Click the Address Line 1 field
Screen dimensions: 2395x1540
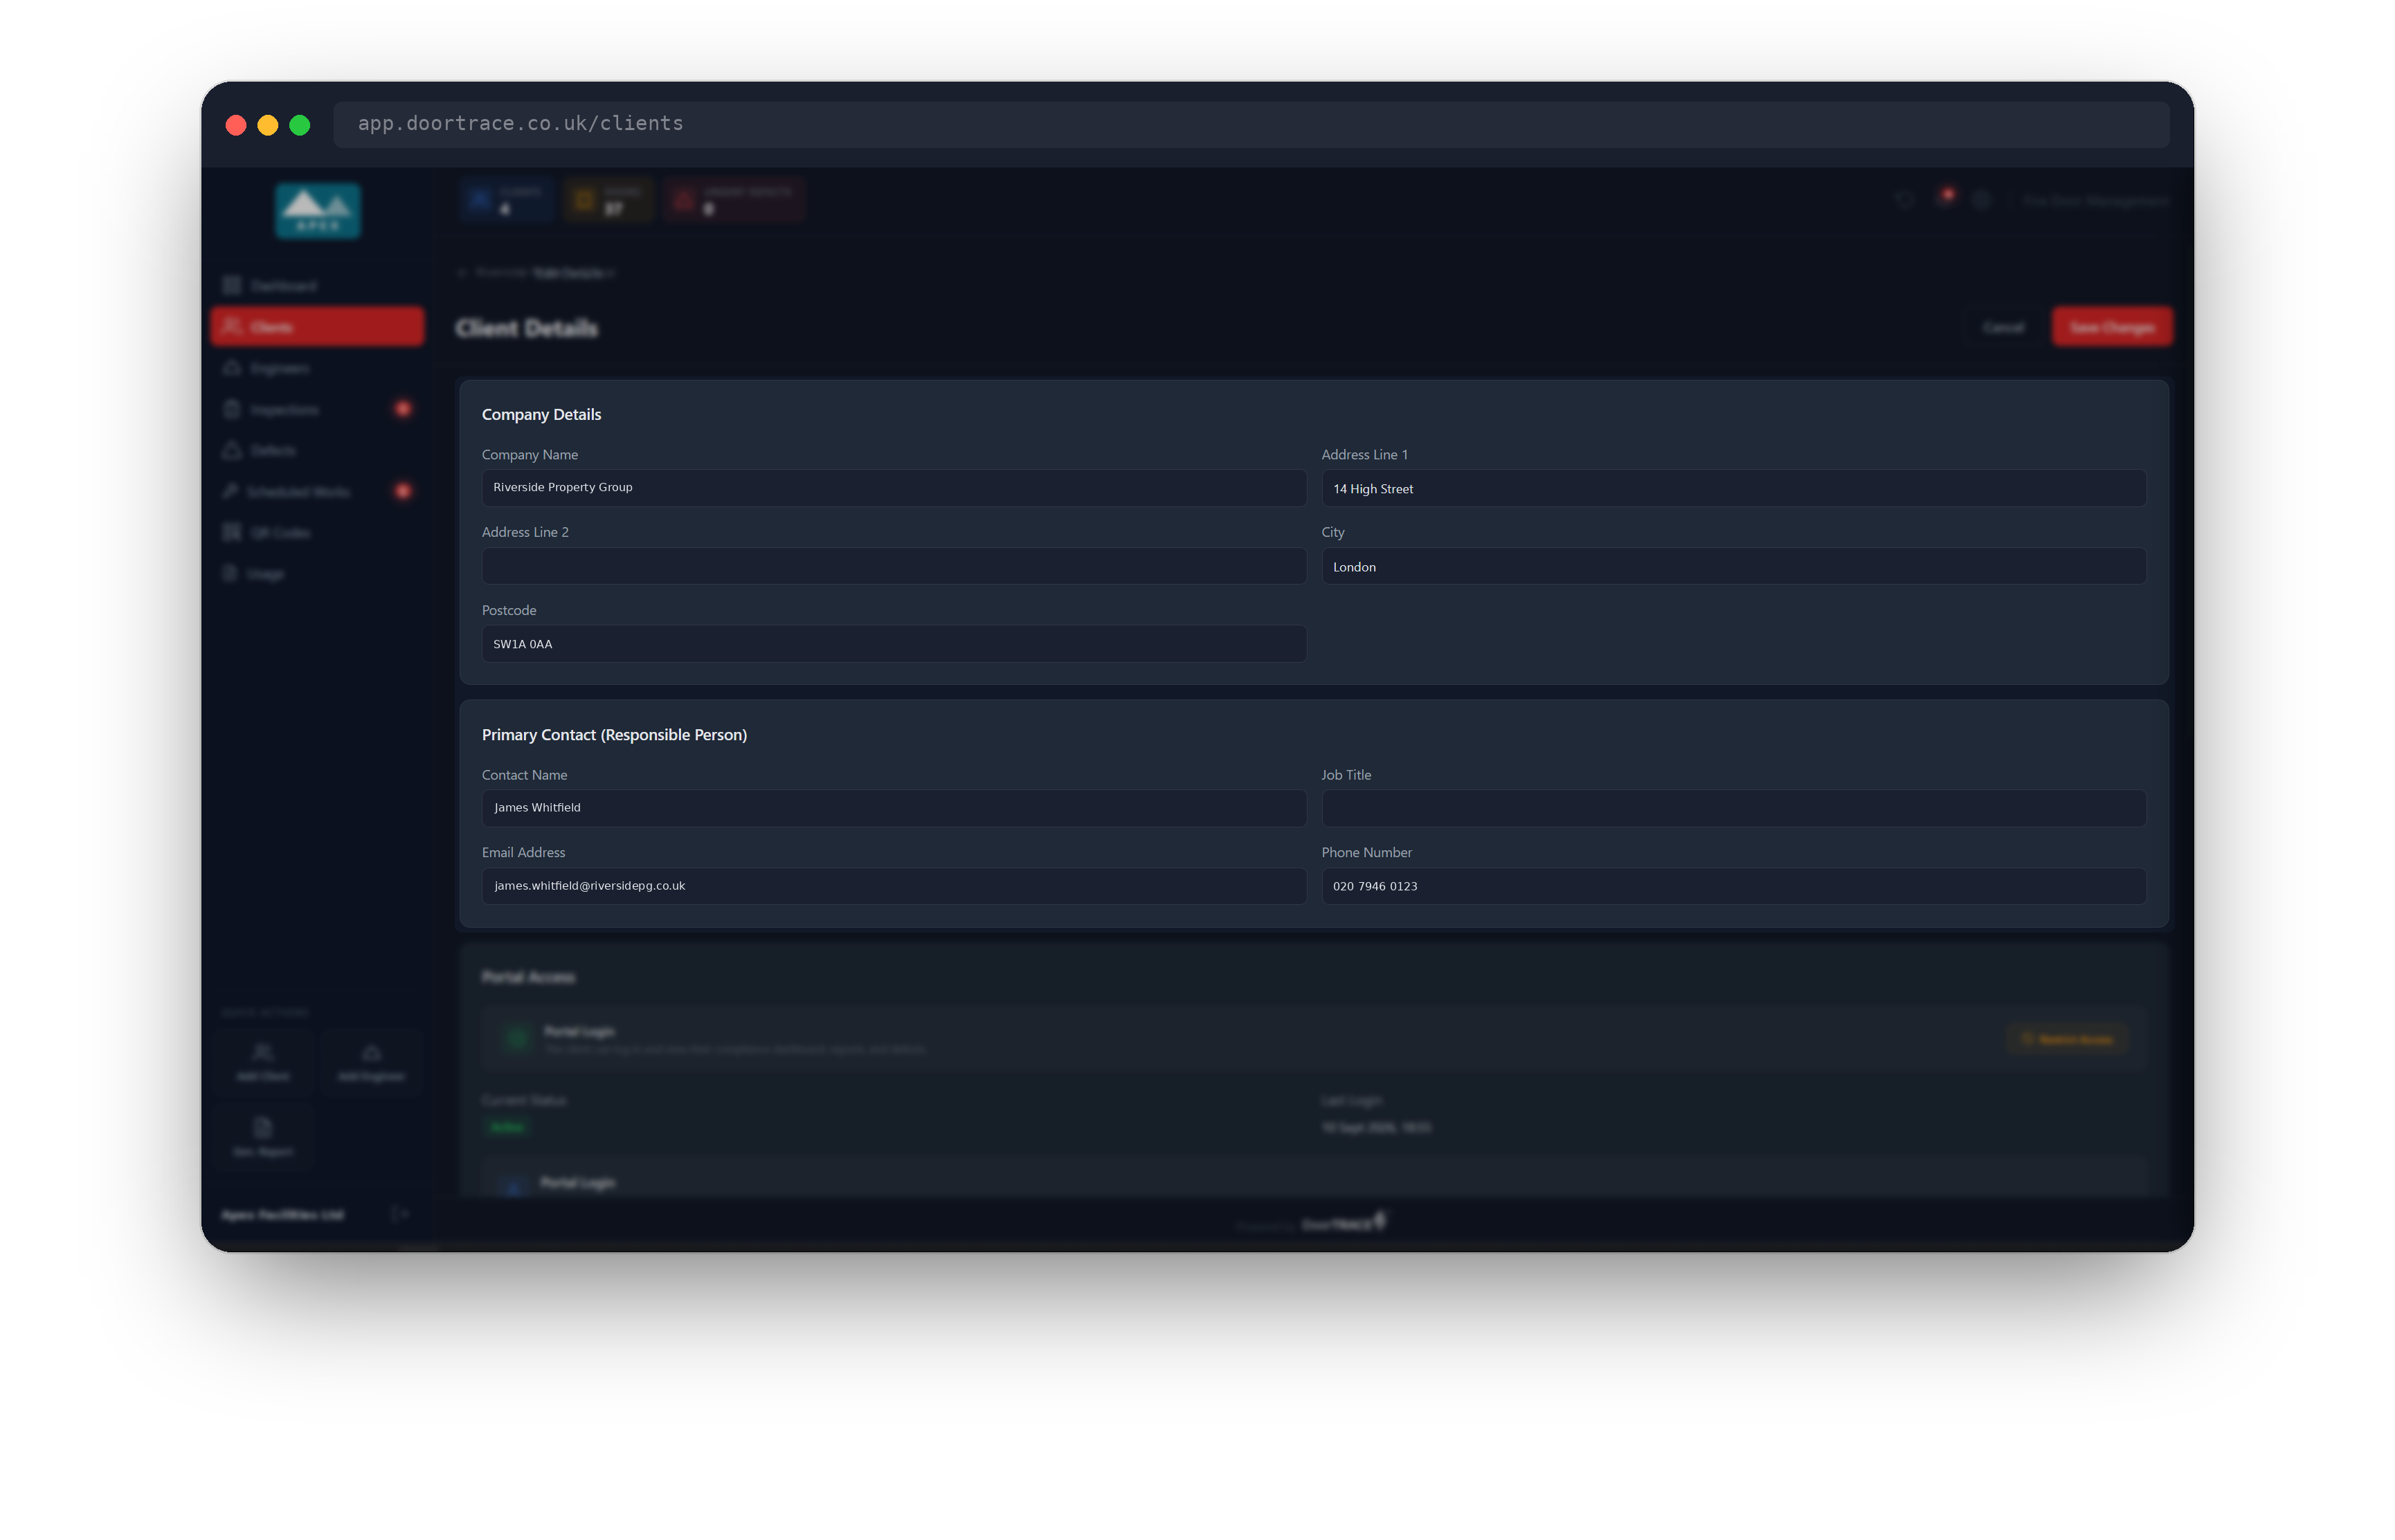[1733, 488]
